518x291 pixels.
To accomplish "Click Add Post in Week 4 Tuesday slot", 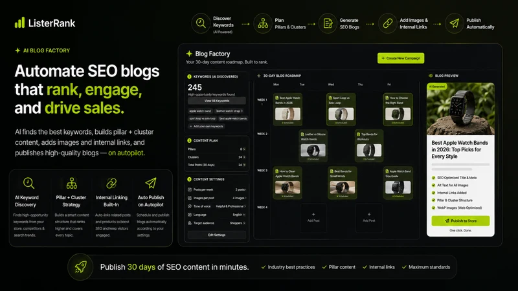I will pos(313,218).
